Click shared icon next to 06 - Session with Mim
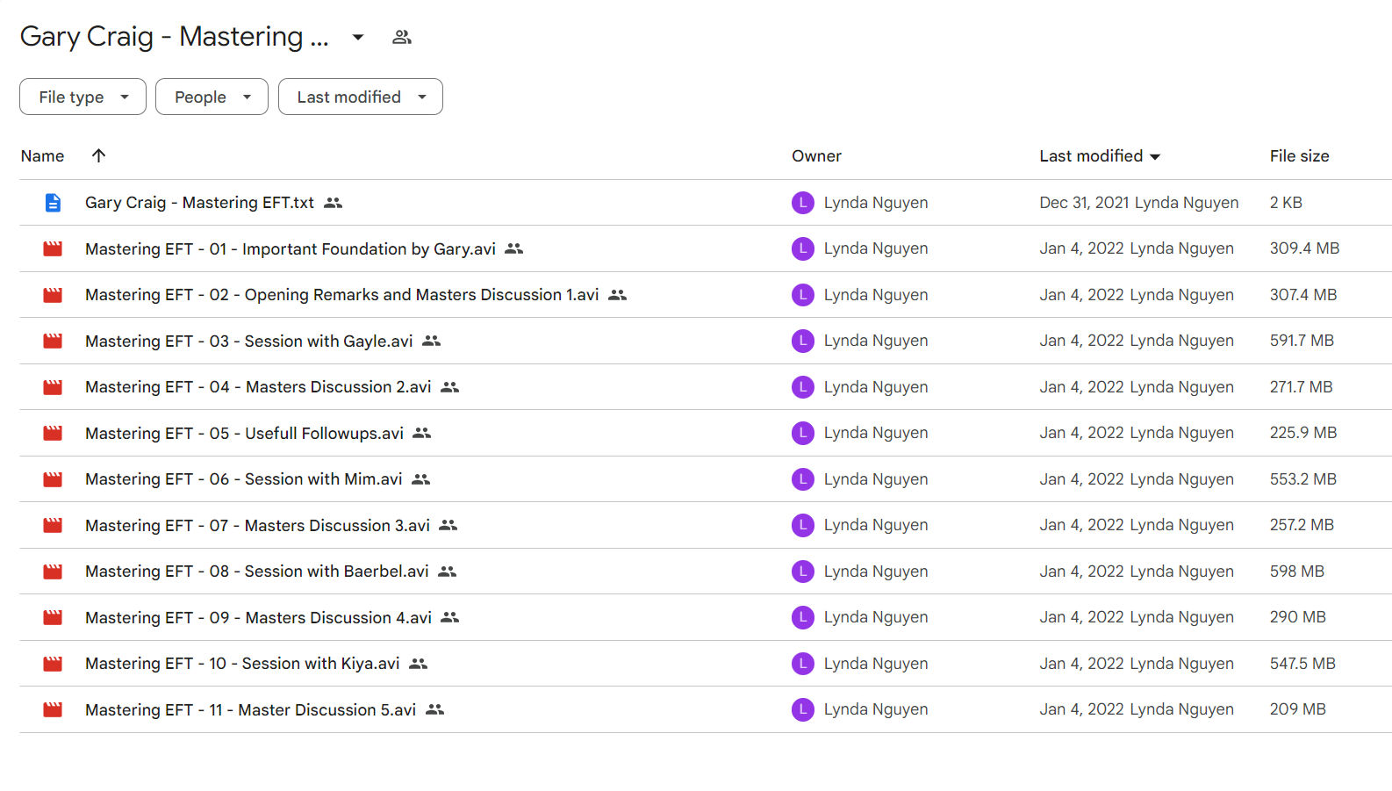Image resolution: width=1392 pixels, height=791 pixels. (x=421, y=479)
